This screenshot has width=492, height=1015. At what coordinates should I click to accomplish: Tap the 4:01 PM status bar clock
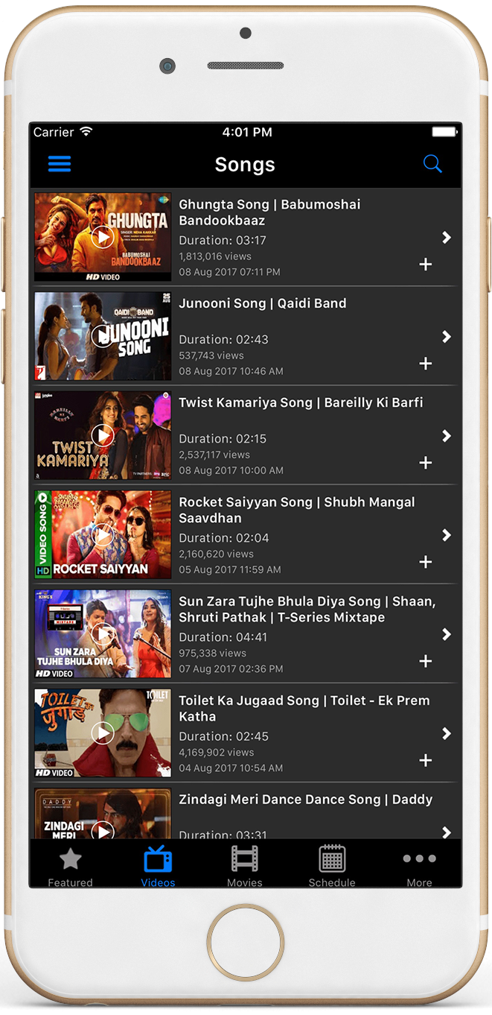tap(247, 132)
